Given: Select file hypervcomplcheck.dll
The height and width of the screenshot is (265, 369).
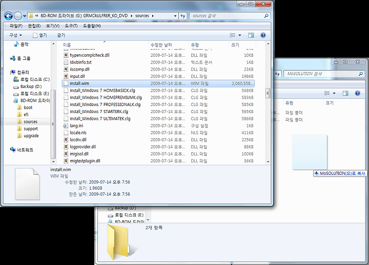Looking at the screenshot, I should click(x=158, y=55).
